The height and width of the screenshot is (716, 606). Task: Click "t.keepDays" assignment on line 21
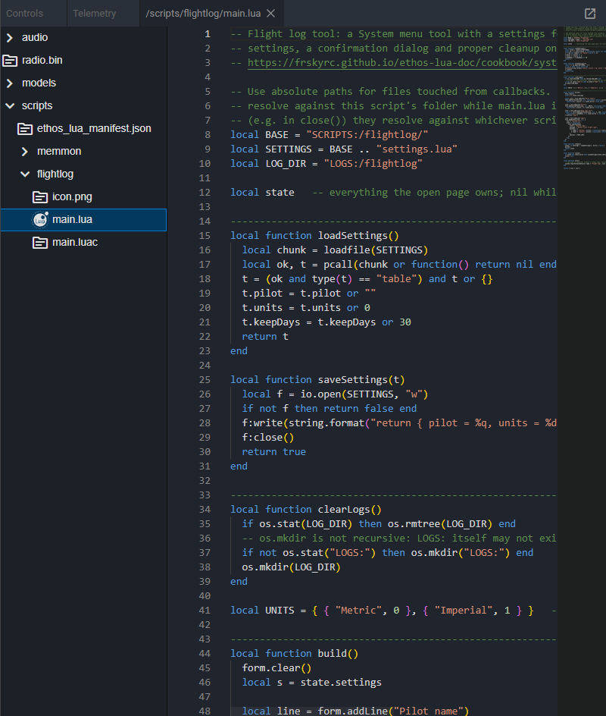pyautogui.click(x=326, y=322)
